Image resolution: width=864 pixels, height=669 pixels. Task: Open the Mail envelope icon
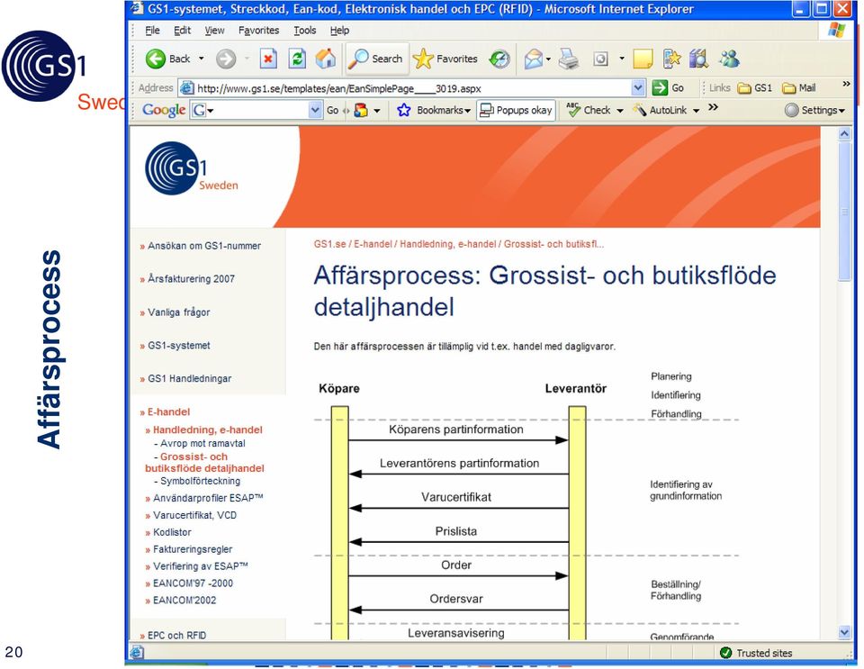pyautogui.click(x=534, y=59)
